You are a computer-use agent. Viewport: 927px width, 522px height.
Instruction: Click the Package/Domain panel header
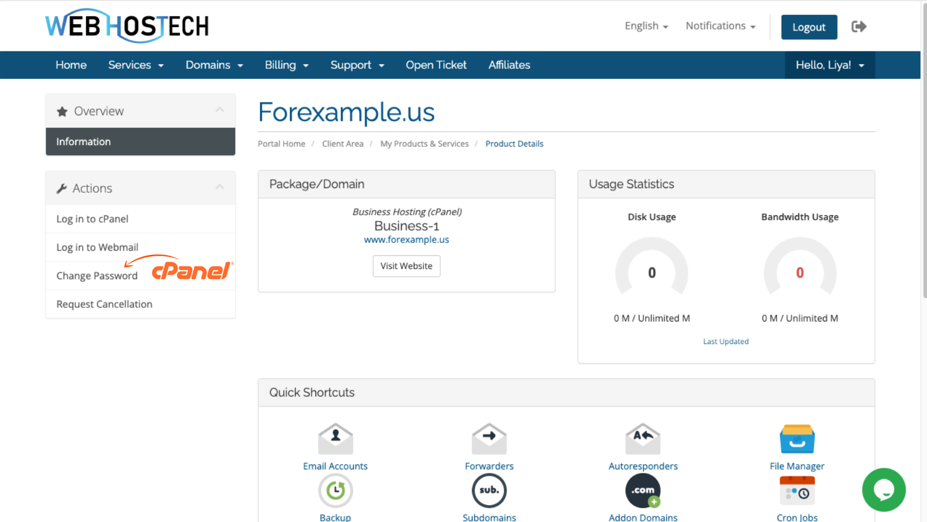pyautogui.click(x=406, y=184)
